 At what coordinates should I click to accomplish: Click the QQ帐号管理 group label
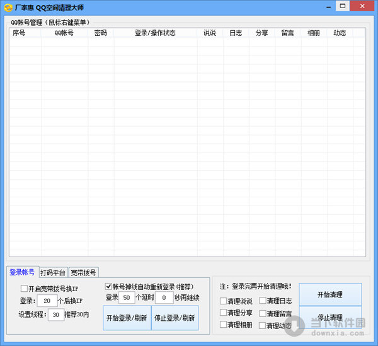pos(50,23)
